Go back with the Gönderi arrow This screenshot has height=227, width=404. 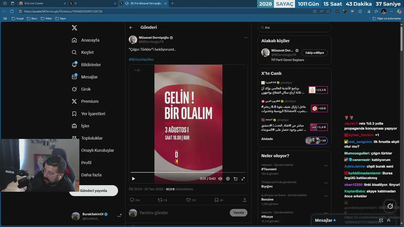coord(131,27)
